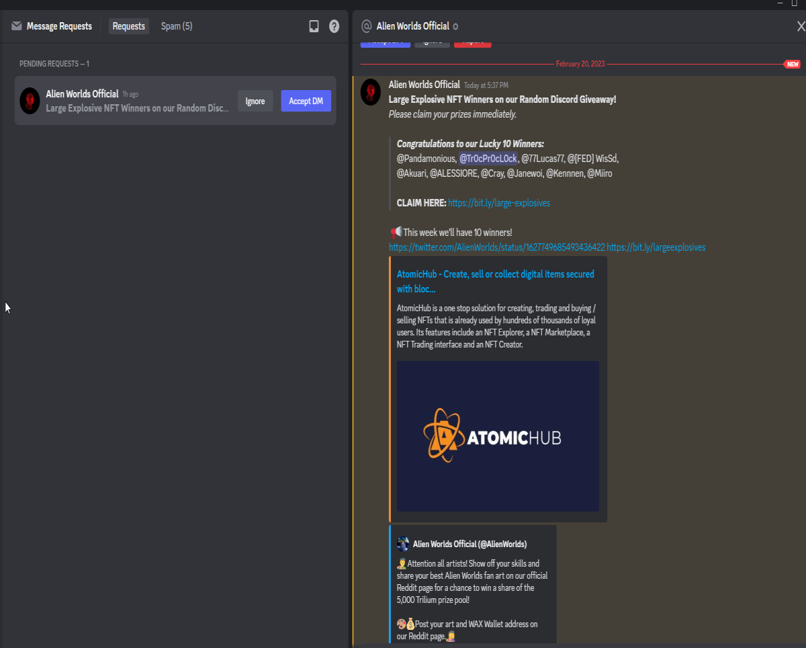This screenshot has width=806, height=648.
Task: Click the '1h ago' request timestamp
Action: (130, 95)
